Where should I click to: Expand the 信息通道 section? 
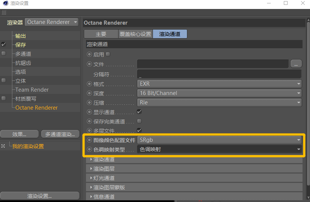tap(194, 196)
